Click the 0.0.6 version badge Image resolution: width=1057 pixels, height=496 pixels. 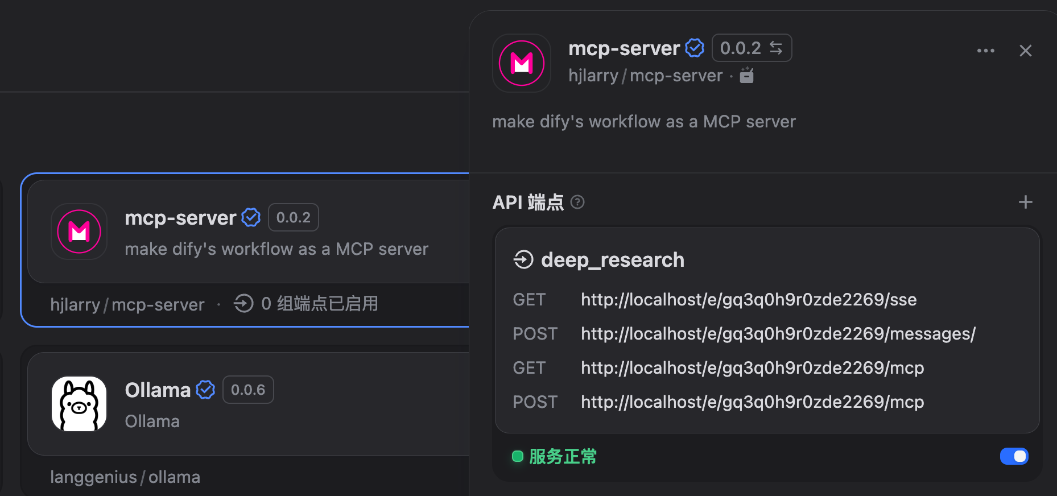(248, 390)
